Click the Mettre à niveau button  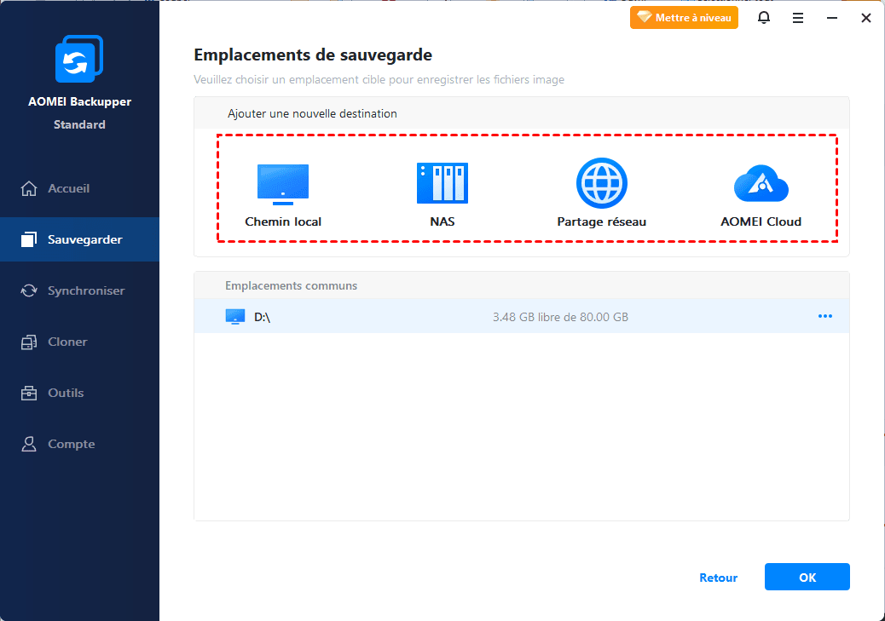coord(684,18)
